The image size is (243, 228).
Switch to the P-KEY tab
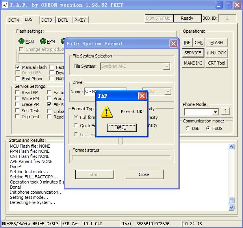click(80, 20)
